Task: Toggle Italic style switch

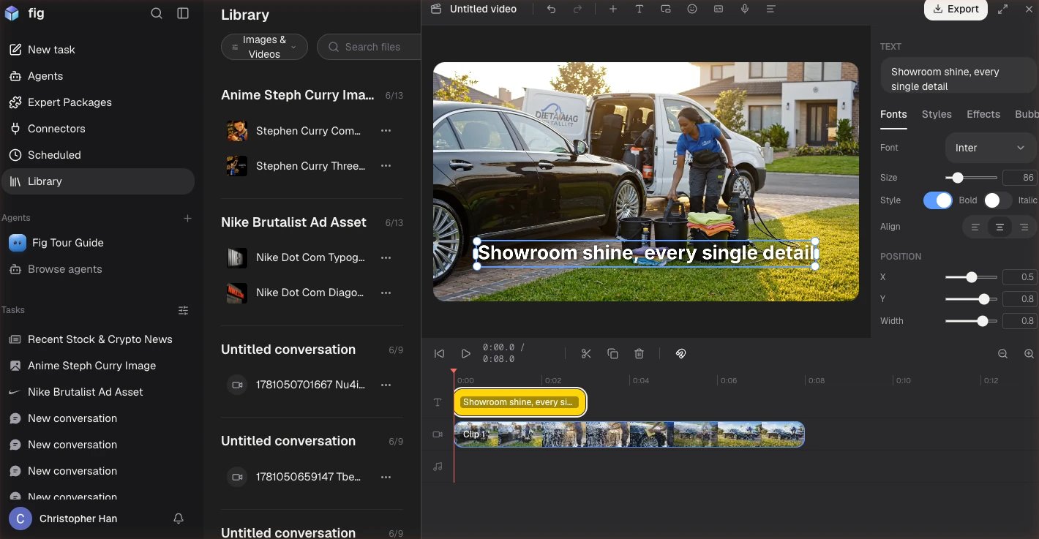Action: [x=997, y=200]
